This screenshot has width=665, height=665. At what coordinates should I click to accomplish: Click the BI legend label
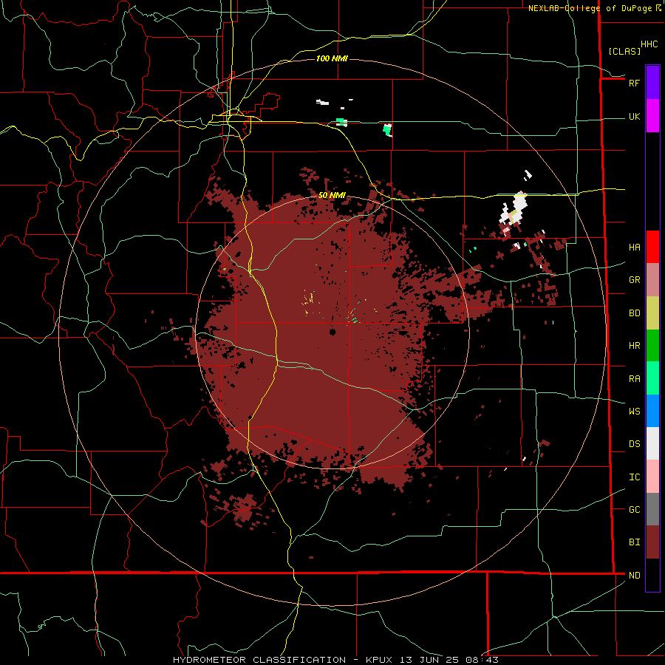click(634, 542)
